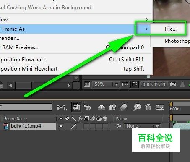The height and width of the screenshot is (162, 190).
Task: Click the work area start marker above ruler
Action: coord(171,104)
